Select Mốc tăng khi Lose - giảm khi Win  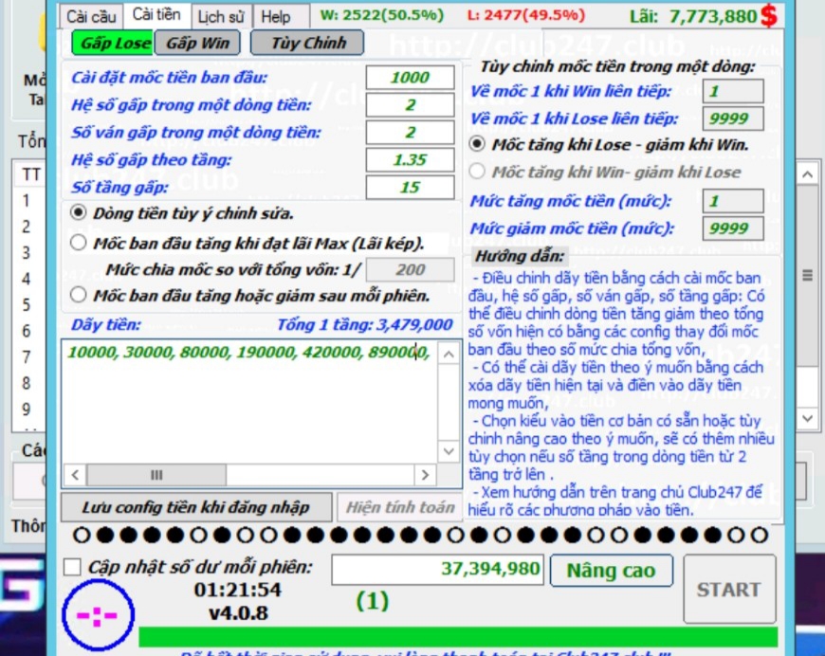pyautogui.click(x=478, y=145)
